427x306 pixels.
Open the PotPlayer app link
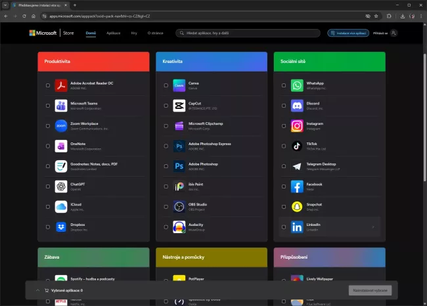click(x=196, y=279)
